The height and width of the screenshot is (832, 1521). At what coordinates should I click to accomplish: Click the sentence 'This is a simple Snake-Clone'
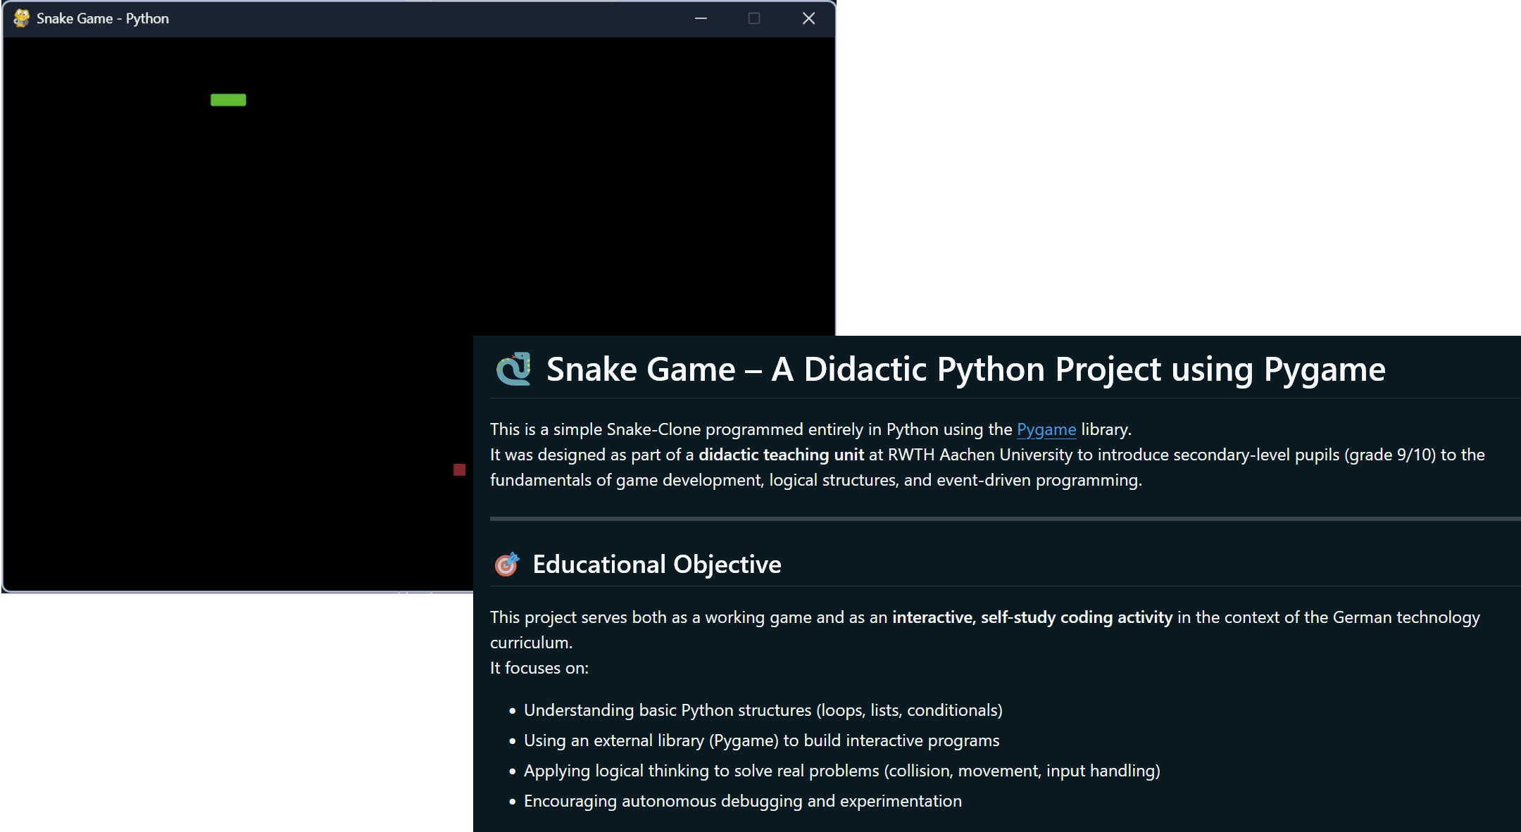click(x=810, y=429)
